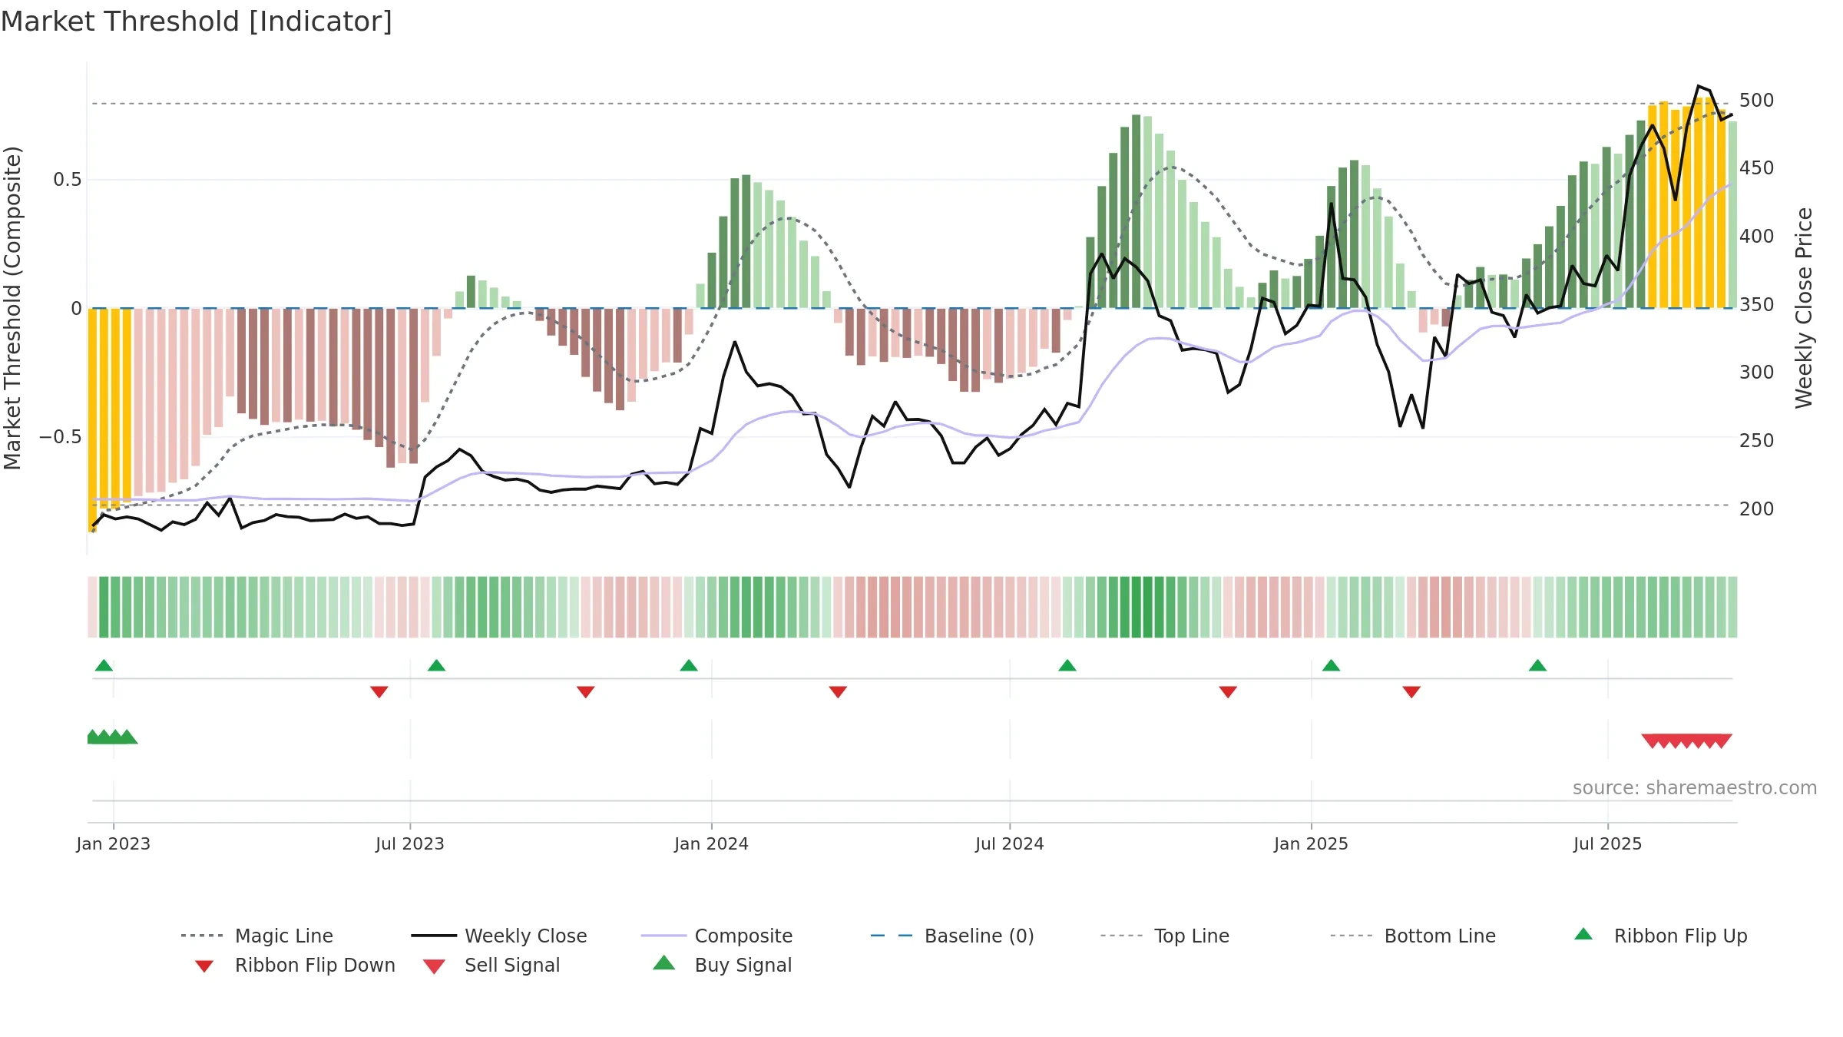Toggle the Bottom Line legend entry
This screenshot has width=1843, height=1037.
1413,936
